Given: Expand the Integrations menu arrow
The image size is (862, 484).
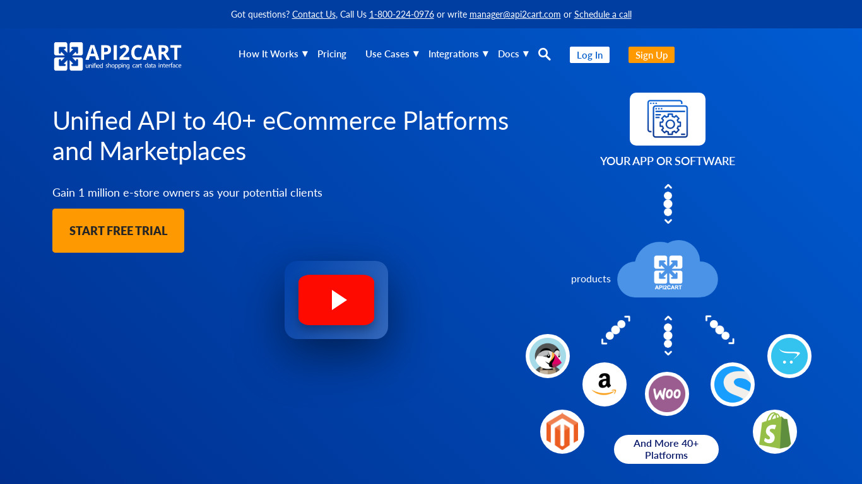Looking at the screenshot, I should point(485,54).
